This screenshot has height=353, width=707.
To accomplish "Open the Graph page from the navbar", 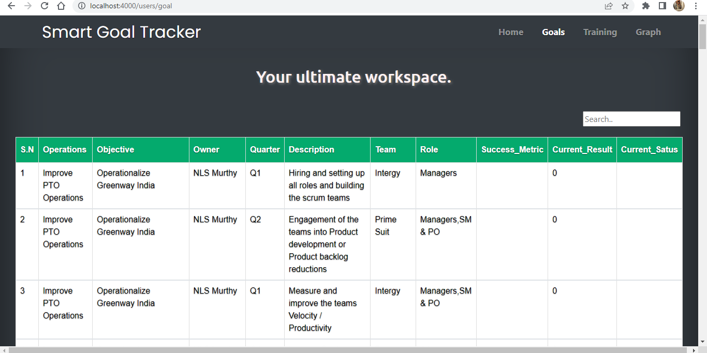I will point(648,32).
